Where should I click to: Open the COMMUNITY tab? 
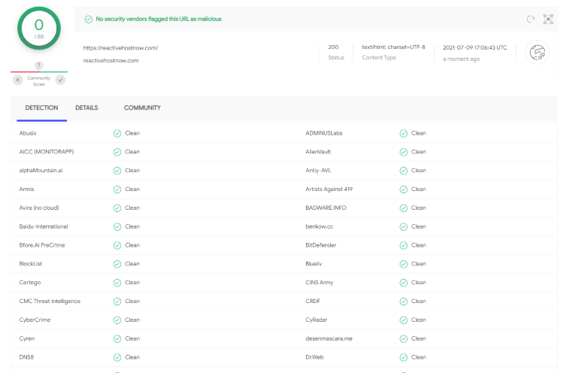142,108
